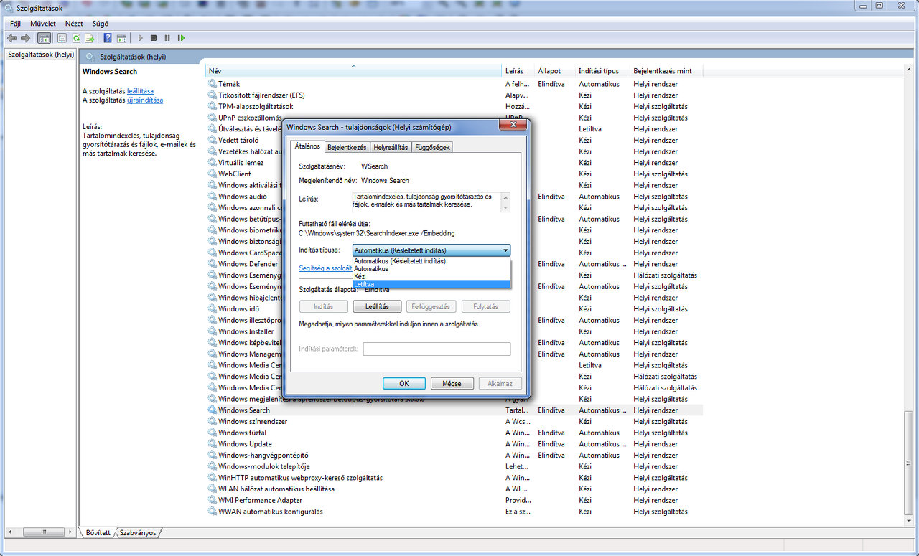Pick Automatikus (Késleltetett indítás) from the open list
The image size is (919, 556).
pyautogui.click(x=431, y=261)
